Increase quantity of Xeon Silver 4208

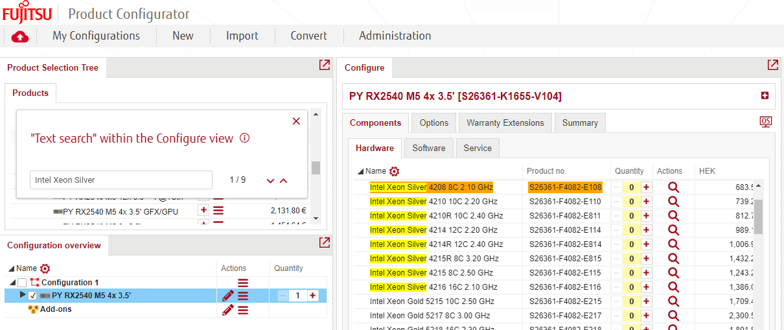pos(646,187)
